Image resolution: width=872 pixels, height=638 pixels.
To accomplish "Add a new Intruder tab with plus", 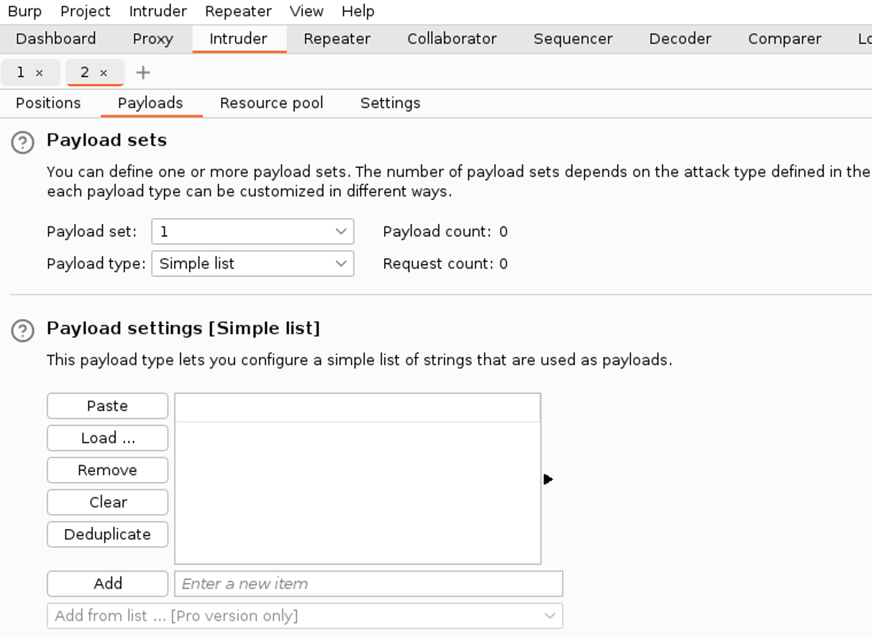I will [143, 73].
